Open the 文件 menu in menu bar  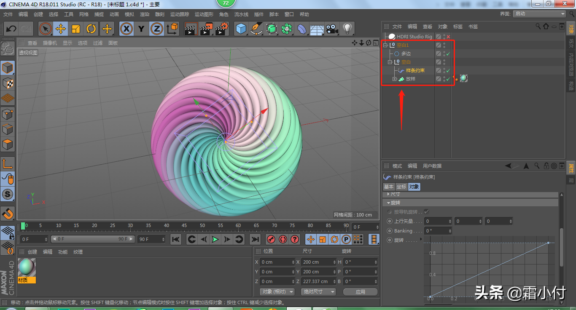[x=8, y=14]
